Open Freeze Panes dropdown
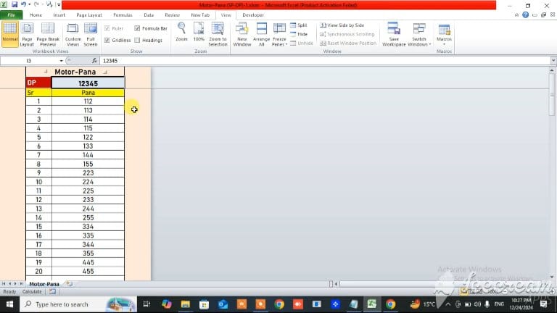The height and width of the screenshot is (313, 557). (279, 34)
